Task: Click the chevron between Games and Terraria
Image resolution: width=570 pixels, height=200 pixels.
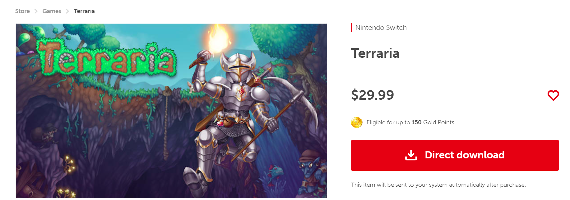Action: pyautogui.click(x=67, y=11)
